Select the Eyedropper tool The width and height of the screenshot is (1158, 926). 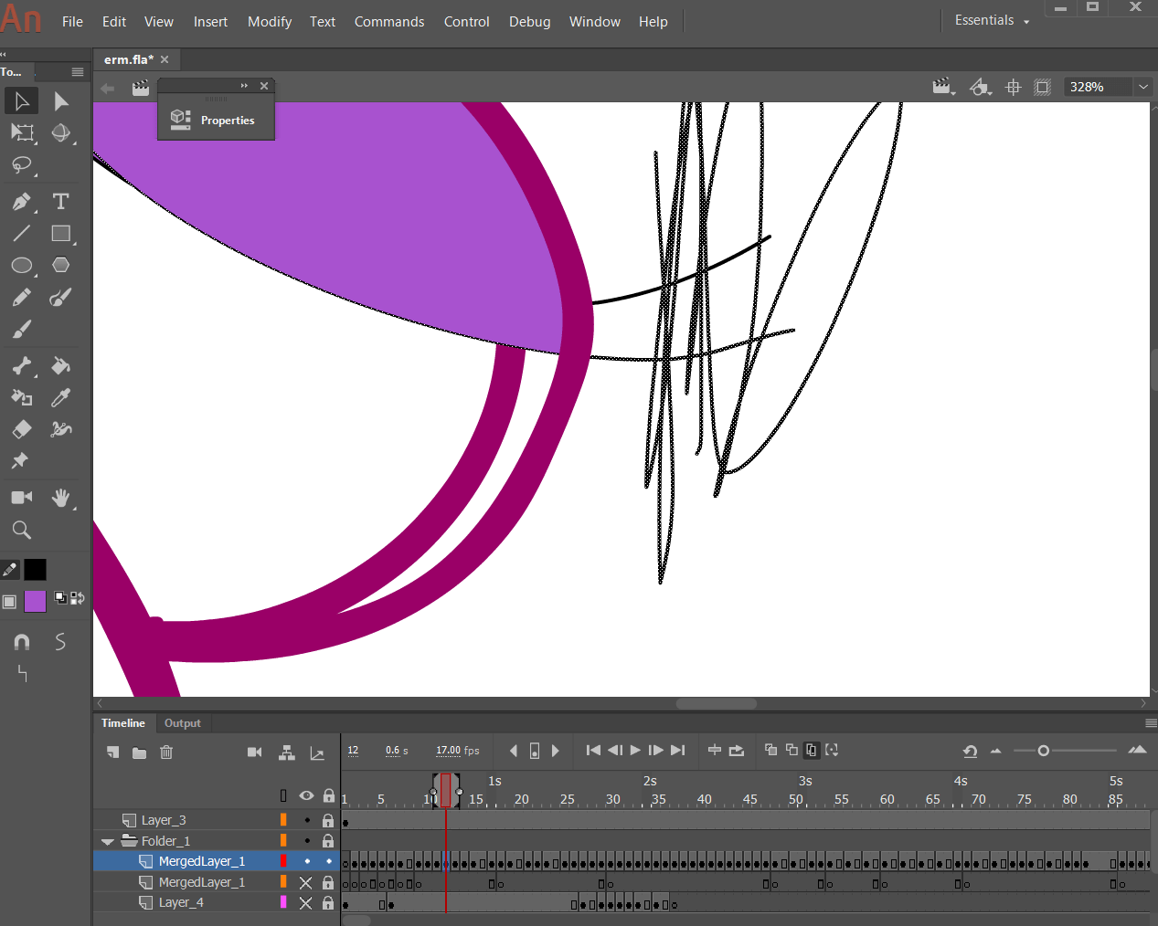point(60,397)
